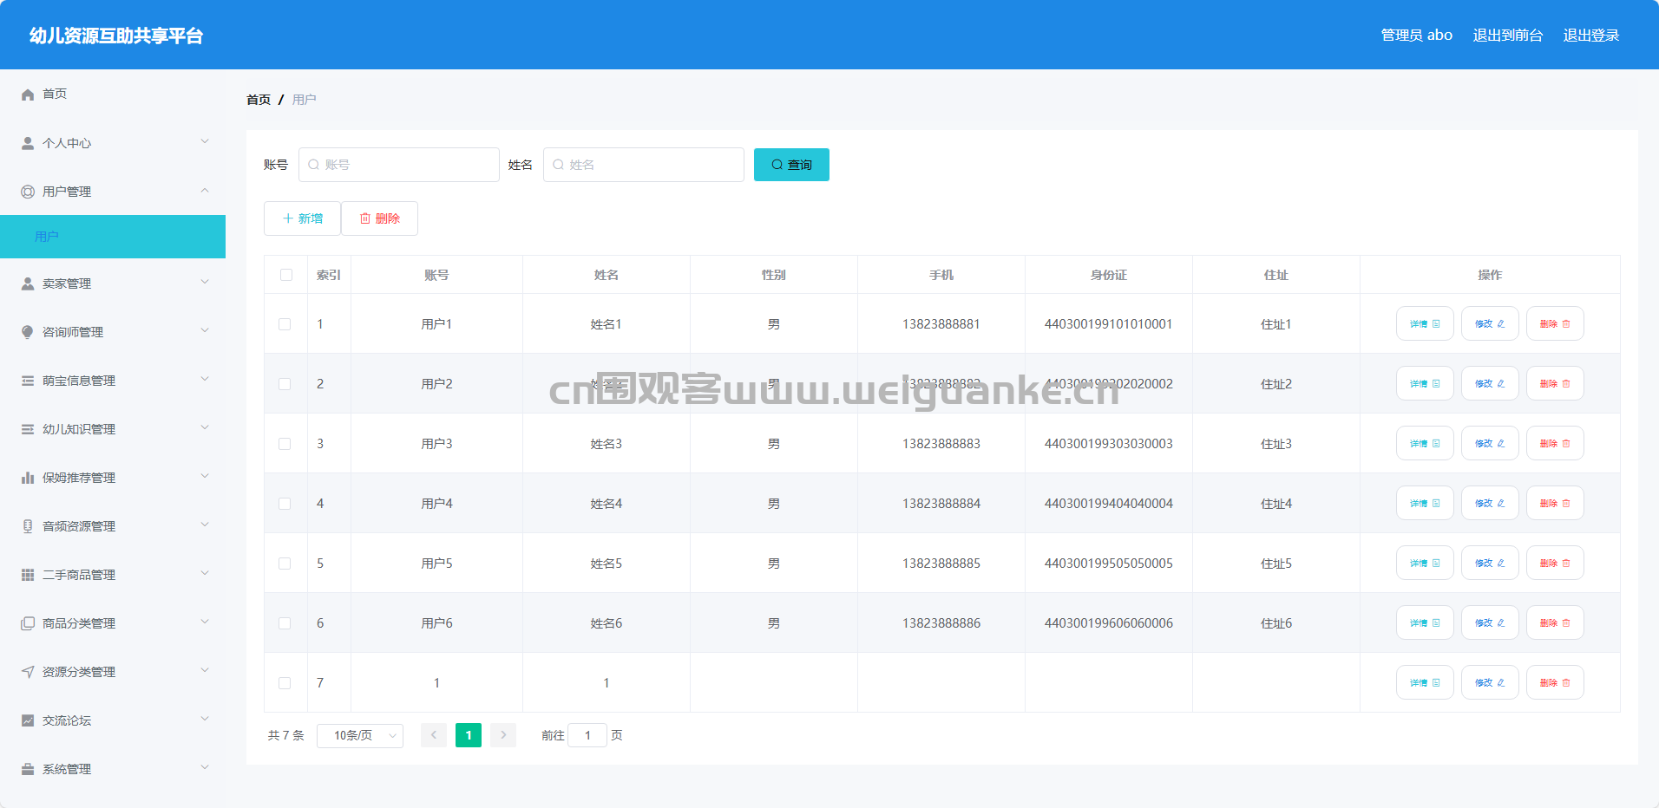Screen dimensions: 1659x808
Task: Delete row 用户6 via 删除
Action: (1555, 622)
